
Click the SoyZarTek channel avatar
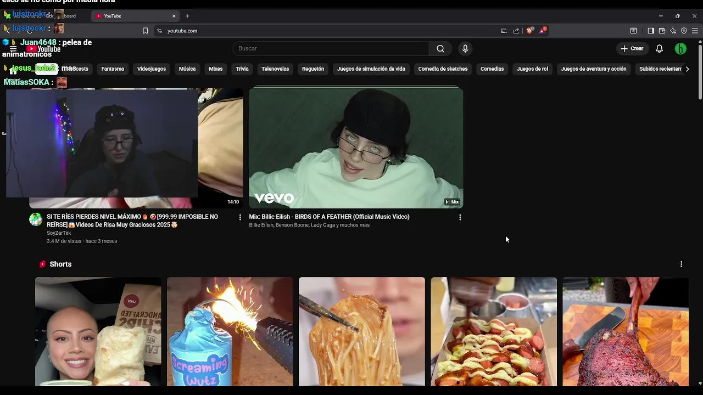pyautogui.click(x=36, y=219)
